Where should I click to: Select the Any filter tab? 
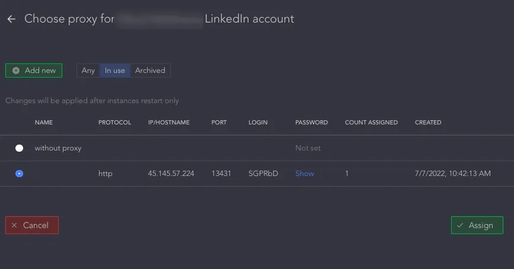coord(88,71)
